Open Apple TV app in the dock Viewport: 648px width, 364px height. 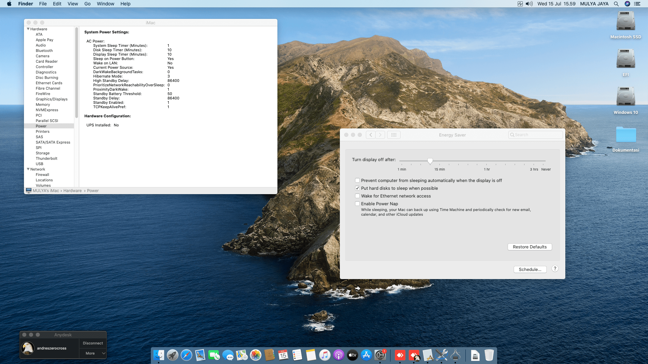click(x=352, y=355)
